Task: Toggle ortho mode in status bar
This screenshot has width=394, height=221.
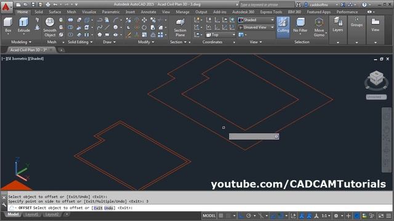Action: click(241, 215)
